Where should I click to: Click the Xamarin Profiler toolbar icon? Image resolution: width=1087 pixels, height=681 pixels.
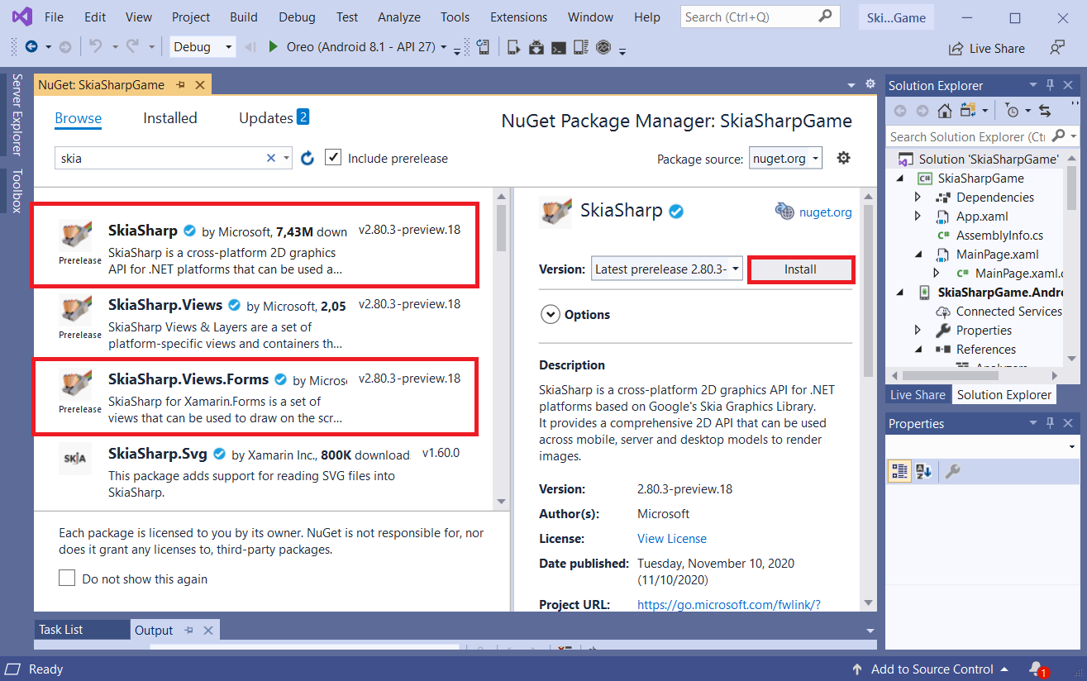pyautogui.click(x=604, y=47)
